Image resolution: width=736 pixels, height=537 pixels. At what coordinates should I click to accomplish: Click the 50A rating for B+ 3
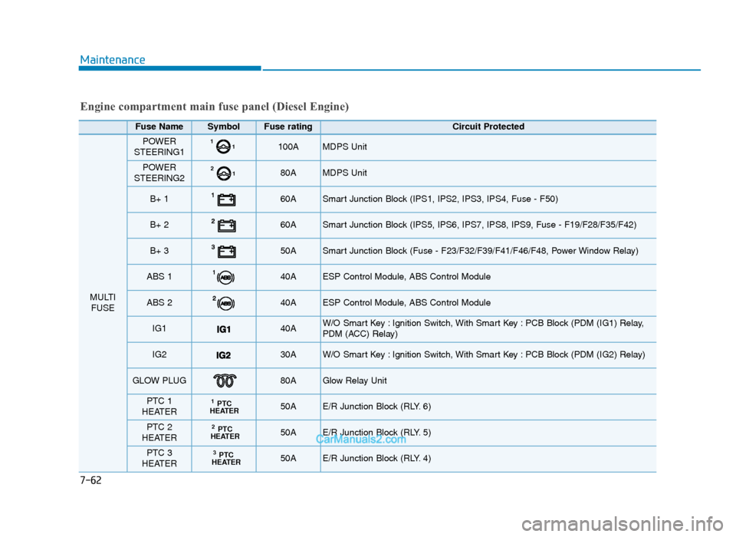[288, 251]
